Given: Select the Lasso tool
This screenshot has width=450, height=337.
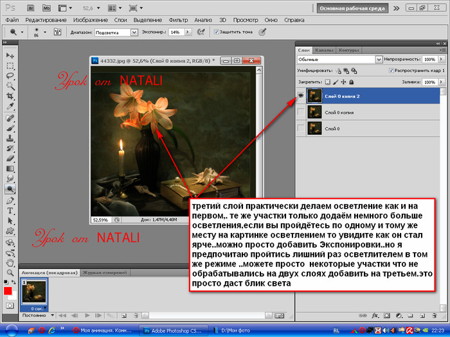Looking at the screenshot, I should coord(10,76).
